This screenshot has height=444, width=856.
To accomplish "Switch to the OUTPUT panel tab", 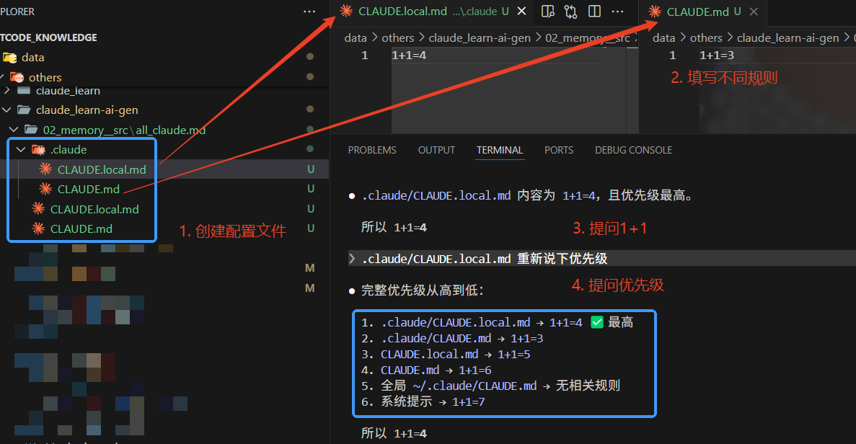I will (x=436, y=150).
